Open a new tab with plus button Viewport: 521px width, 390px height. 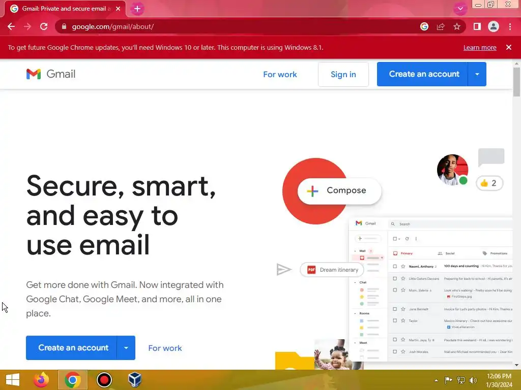(137, 9)
